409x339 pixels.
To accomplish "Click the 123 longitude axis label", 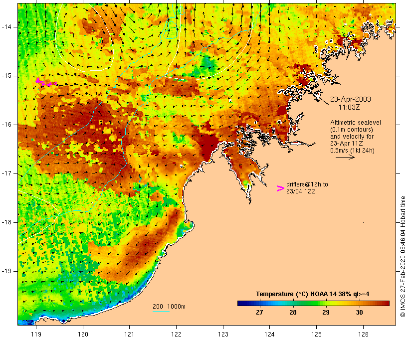I will point(223,334).
